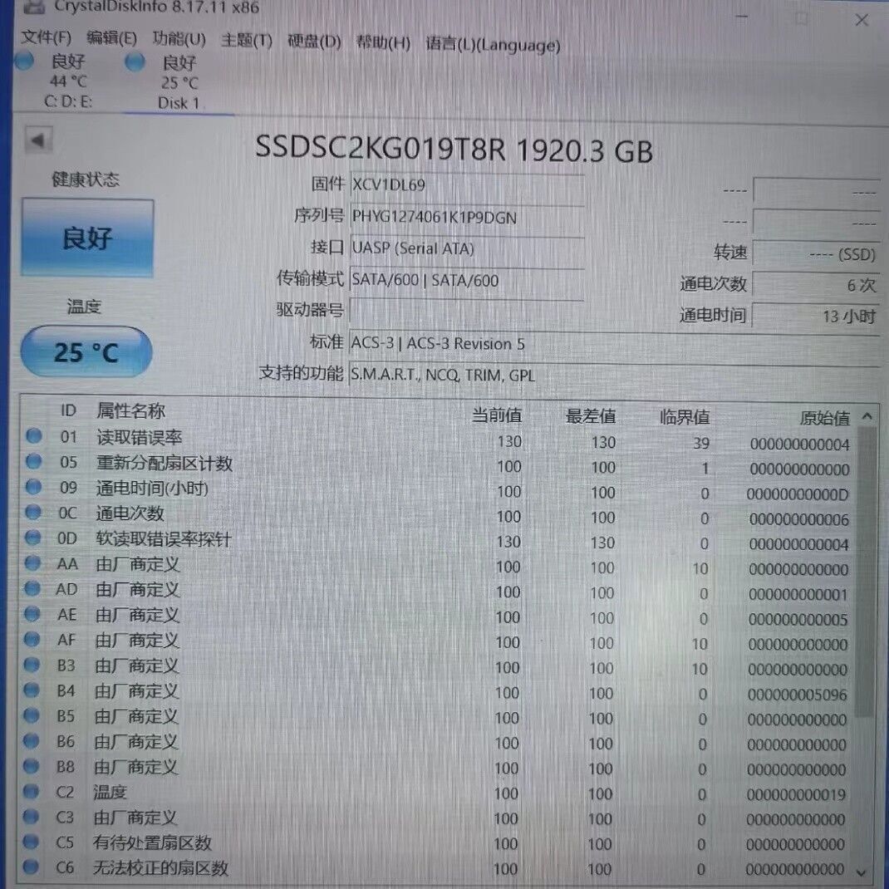Click raw value 000000005096
The width and height of the screenshot is (889, 889).
[x=797, y=695]
